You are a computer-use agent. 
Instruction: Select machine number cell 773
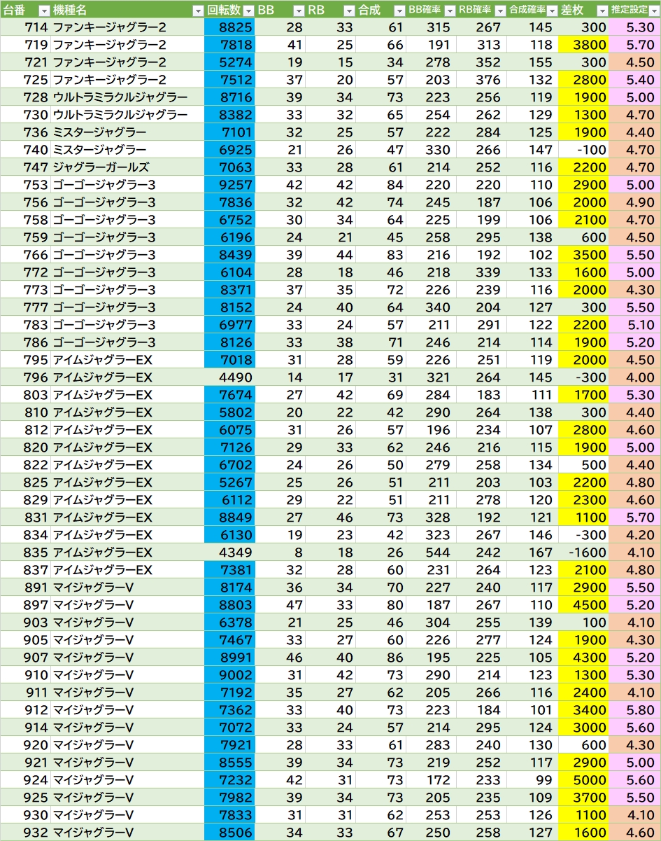point(25,290)
